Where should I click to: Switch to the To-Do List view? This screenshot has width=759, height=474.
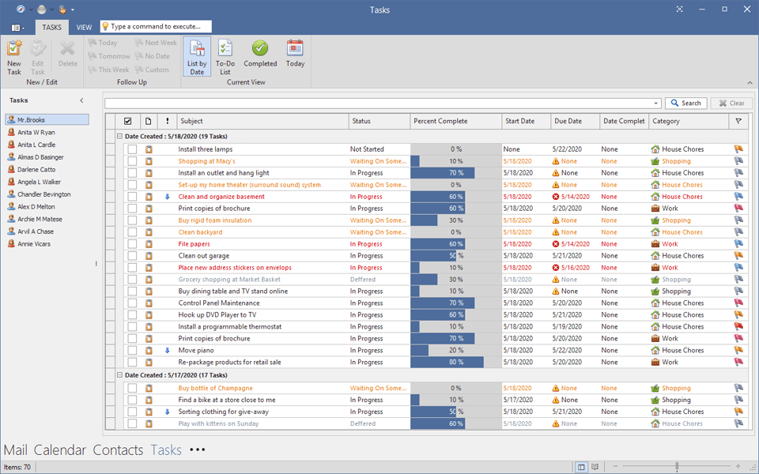click(225, 56)
